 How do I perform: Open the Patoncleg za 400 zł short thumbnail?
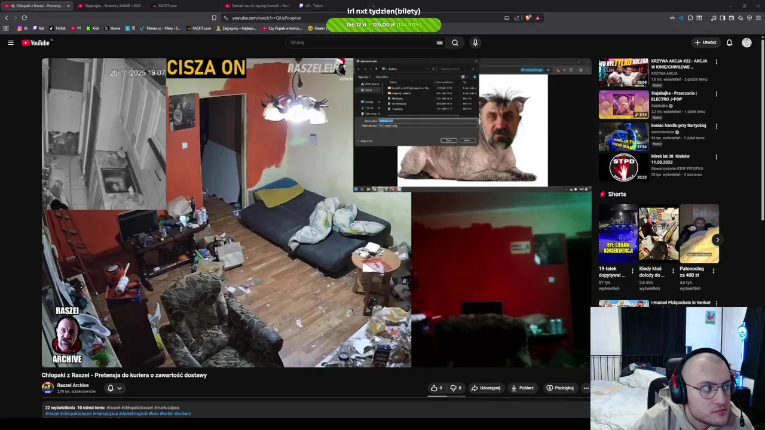click(699, 234)
